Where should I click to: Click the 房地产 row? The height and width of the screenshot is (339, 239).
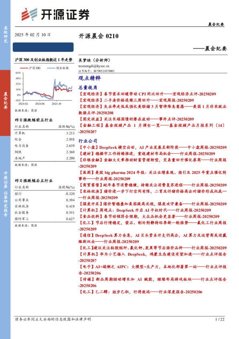tap(45, 158)
